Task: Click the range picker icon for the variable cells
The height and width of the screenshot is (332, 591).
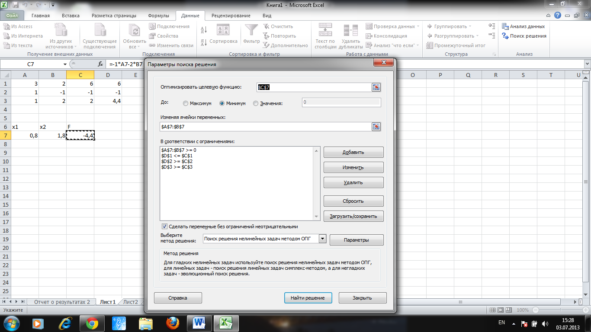Action: click(x=376, y=127)
